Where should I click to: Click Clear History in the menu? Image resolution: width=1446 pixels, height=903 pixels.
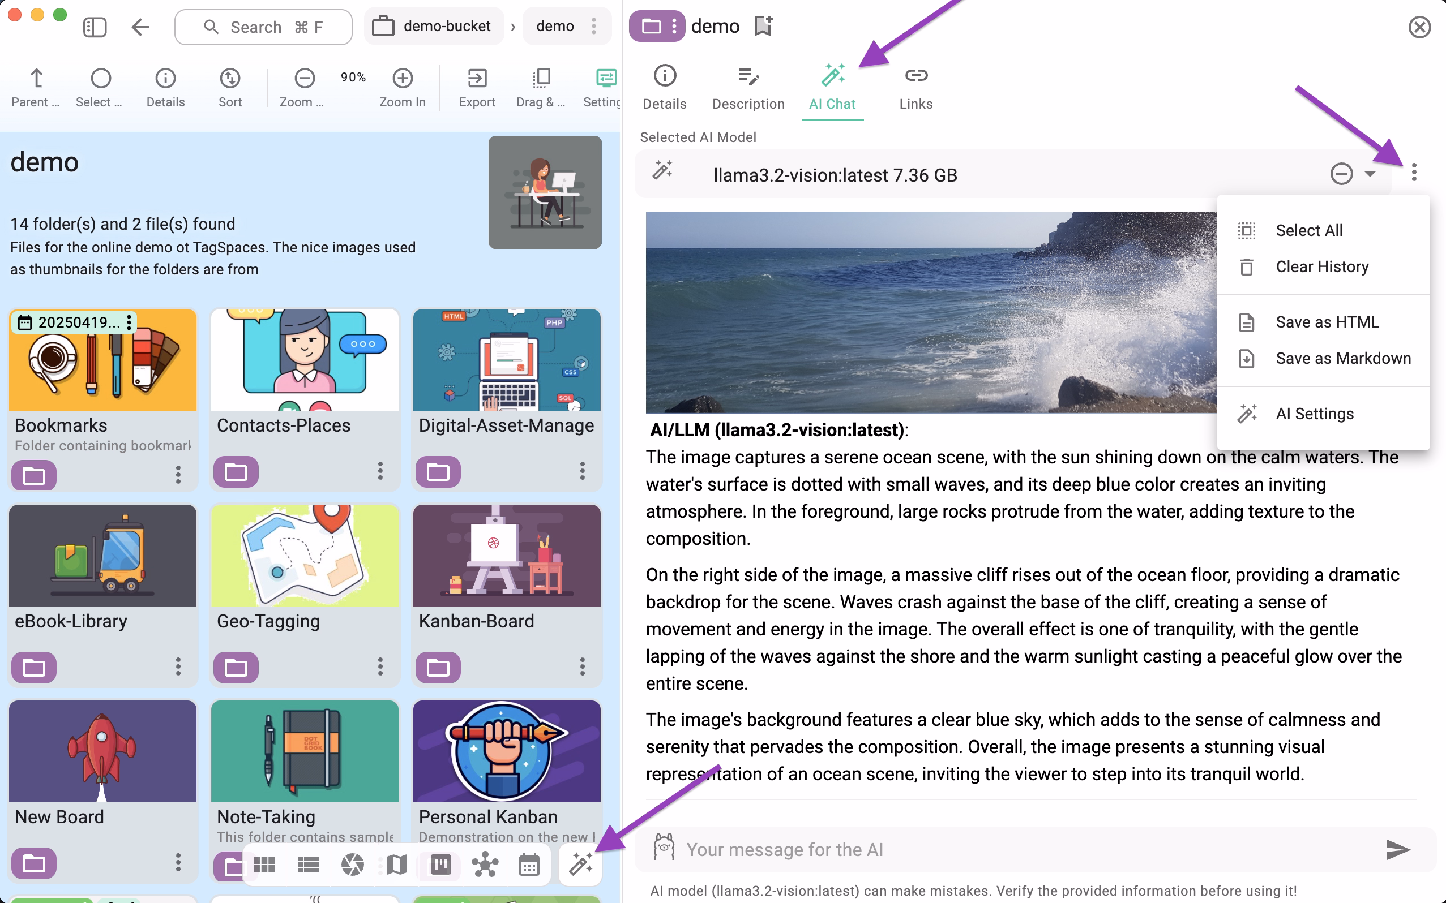point(1321,266)
